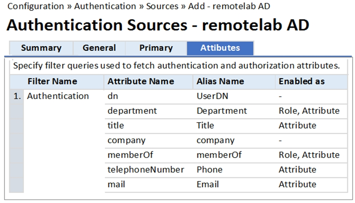Screen dimensions: 355x203
Task: Click the dn attribute name cell
Action: (x=112, y=96)
